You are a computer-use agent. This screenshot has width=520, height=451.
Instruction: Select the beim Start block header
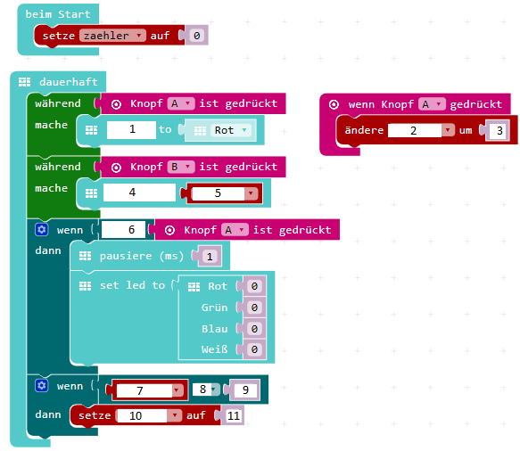pos(58,14)
